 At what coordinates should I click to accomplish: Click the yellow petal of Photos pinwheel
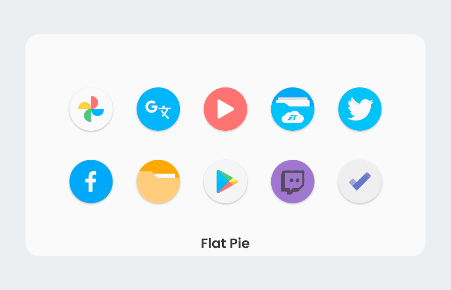84,106
